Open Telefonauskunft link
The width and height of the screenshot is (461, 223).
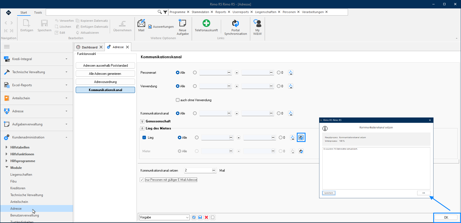point(206,25)
